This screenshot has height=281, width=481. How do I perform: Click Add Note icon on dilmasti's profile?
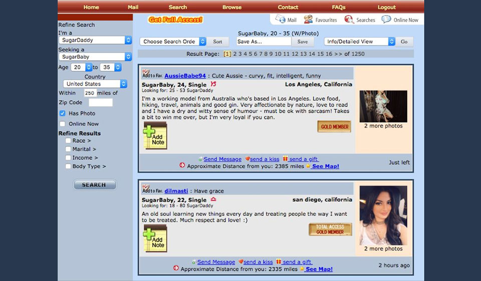(x=155, y=238)
